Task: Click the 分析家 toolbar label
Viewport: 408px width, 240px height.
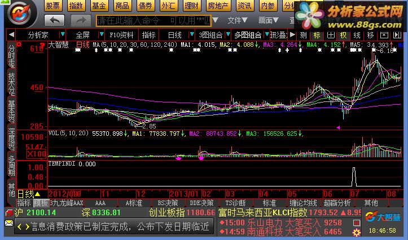Action: [38, 35]
